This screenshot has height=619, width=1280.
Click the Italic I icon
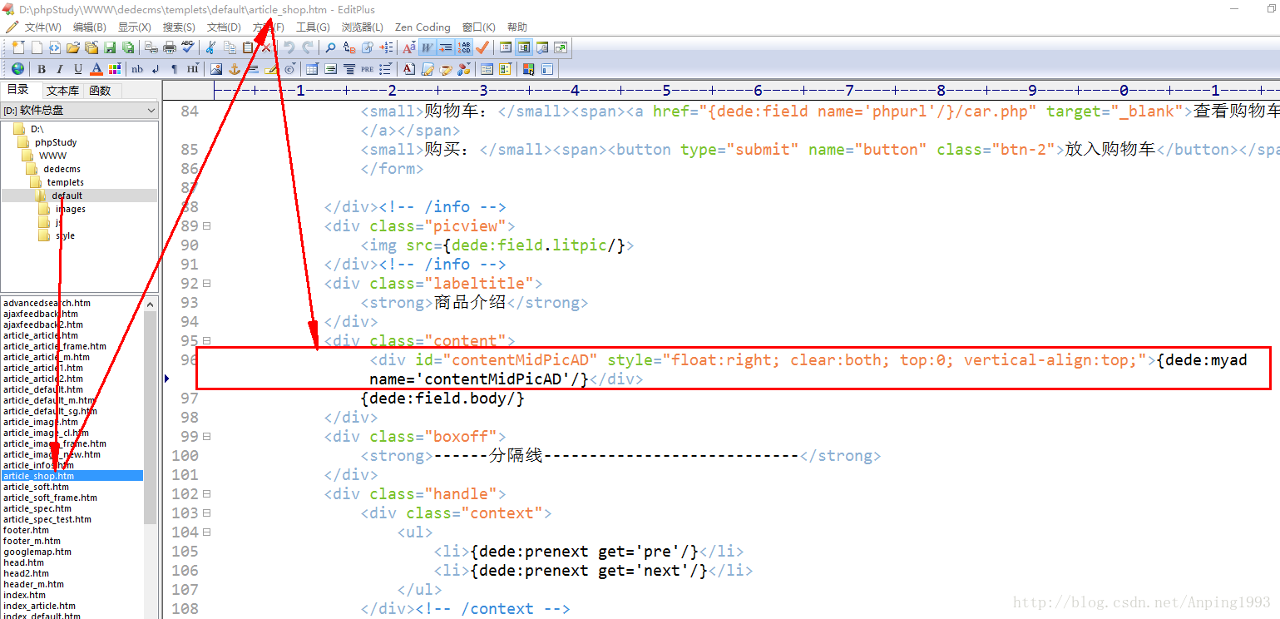60,69
